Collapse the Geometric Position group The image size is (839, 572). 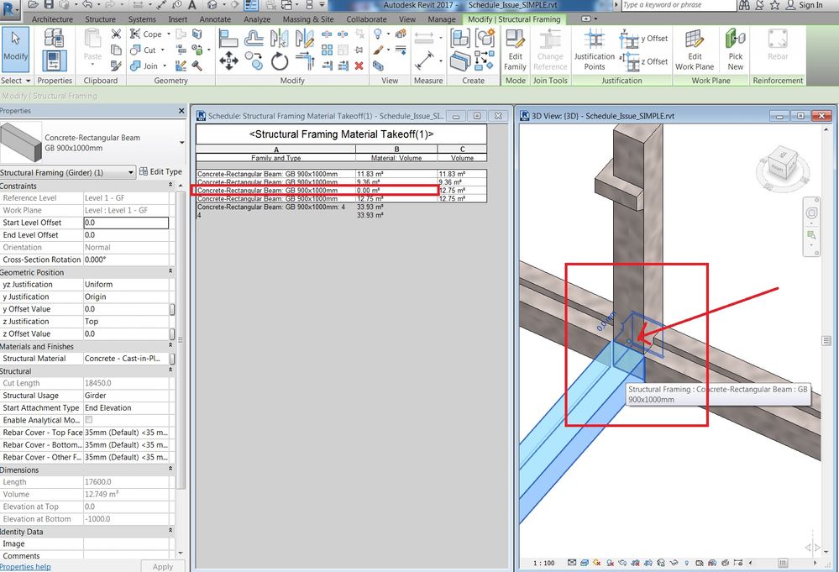click(x=170, y=271)
